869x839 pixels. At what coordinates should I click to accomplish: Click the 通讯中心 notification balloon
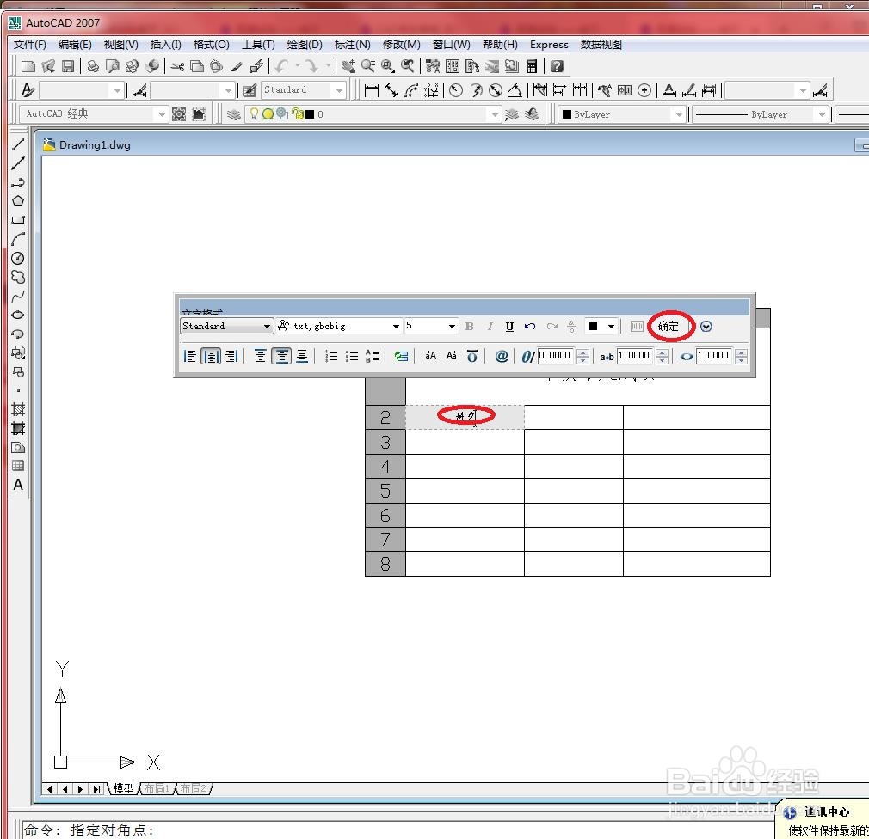823,820
